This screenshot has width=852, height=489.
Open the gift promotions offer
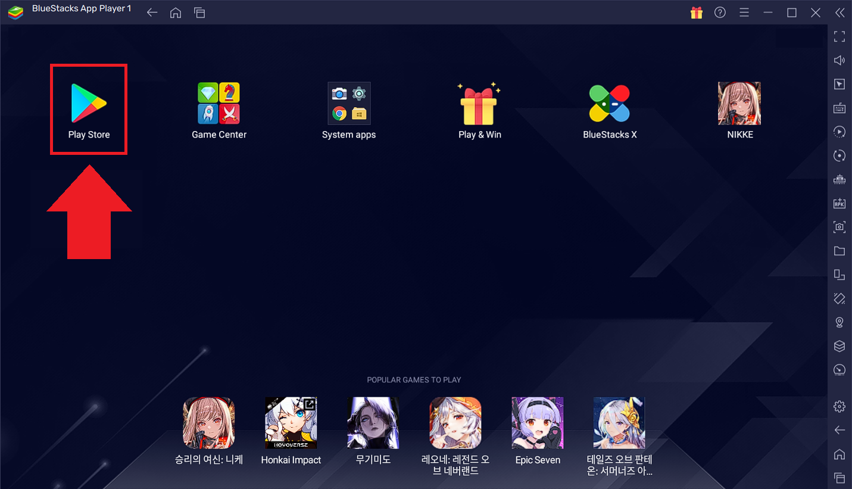(696, 12)
